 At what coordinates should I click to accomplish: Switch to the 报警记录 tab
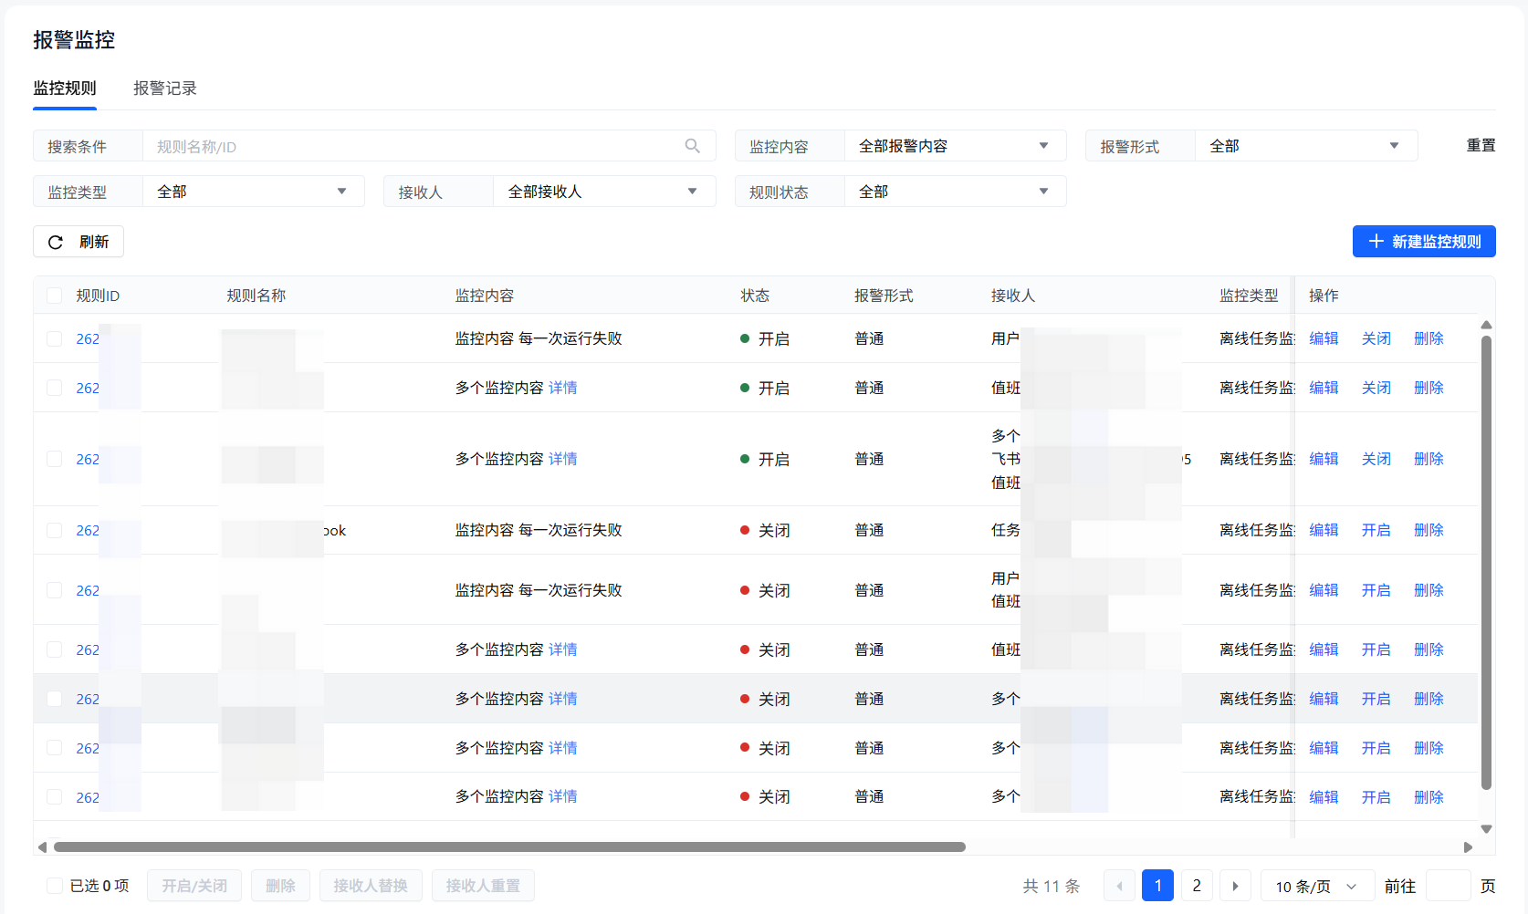(165, 88)
